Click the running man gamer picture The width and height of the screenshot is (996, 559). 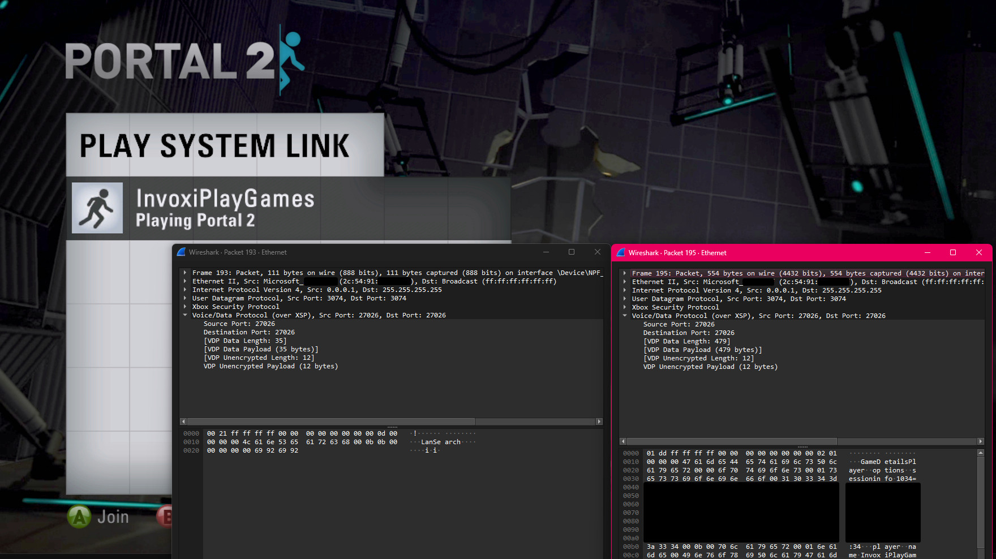[x=97, y=208]
